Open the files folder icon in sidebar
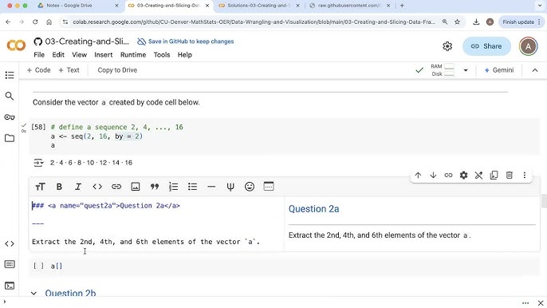The height and width of the screenshot is (308, 547). tap(10, 138)
